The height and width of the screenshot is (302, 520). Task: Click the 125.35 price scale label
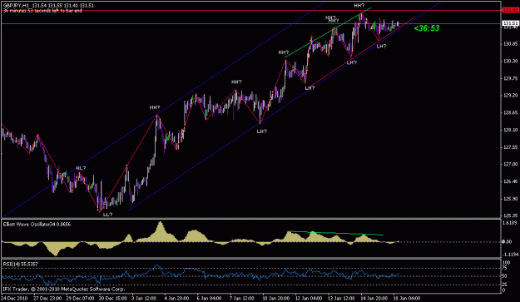click(x=510, y=215)
